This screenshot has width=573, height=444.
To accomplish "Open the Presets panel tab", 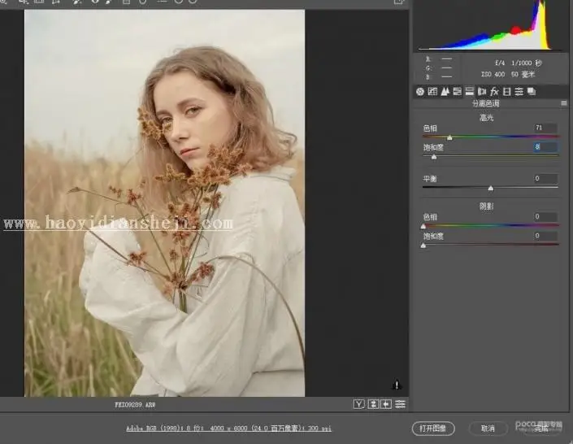I will [x=519, y=91].
